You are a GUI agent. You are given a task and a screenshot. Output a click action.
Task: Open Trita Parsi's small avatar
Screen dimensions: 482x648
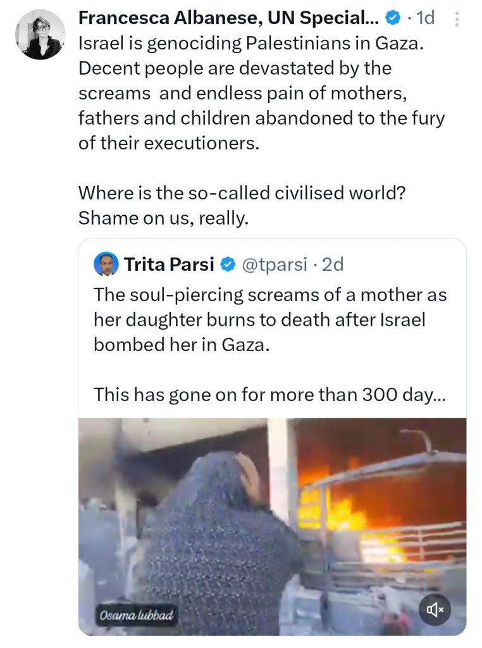pos(106,264)
